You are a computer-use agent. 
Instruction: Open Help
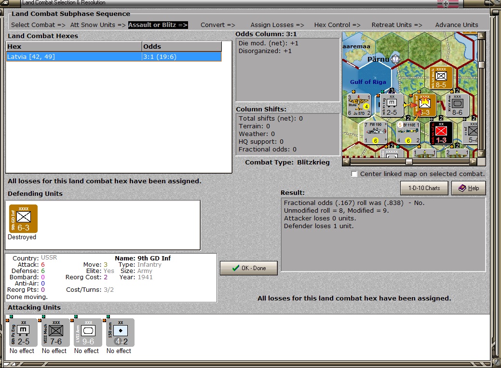click(x=468, y=188)
